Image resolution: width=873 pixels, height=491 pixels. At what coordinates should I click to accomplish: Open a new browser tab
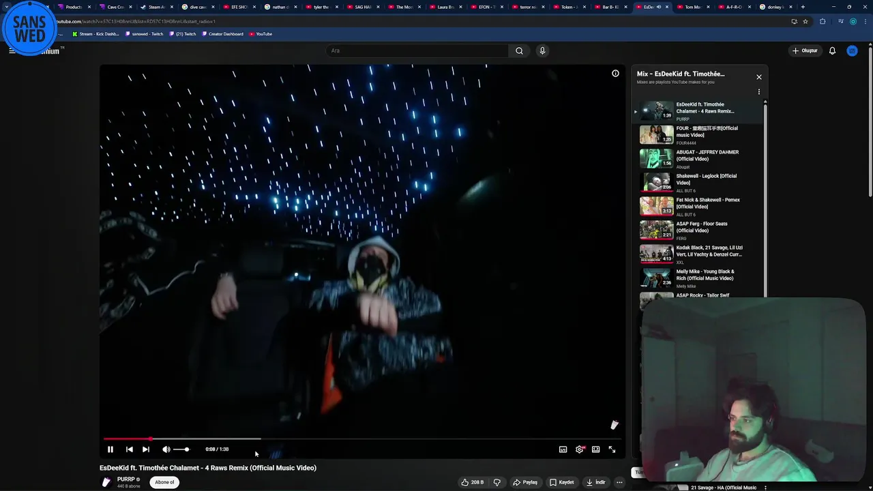click(803, 7)
